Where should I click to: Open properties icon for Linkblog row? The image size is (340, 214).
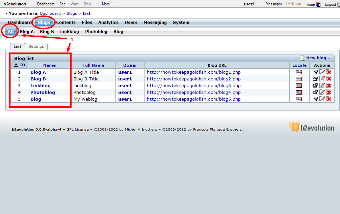tap(315, 85)
